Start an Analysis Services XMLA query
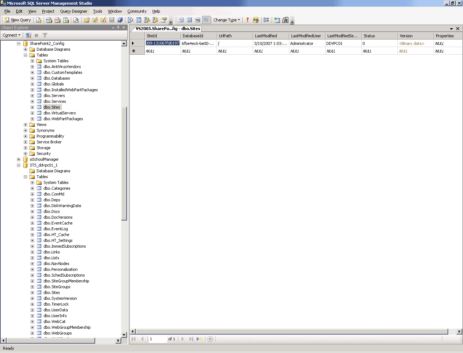This screenshot has width=463, height=353. (66, 20)
